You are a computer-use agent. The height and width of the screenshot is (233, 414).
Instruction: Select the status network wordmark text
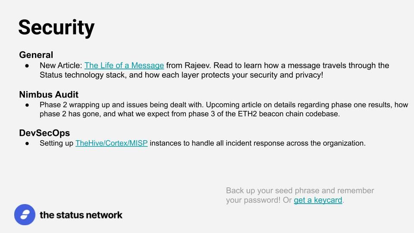click(81, 215)
